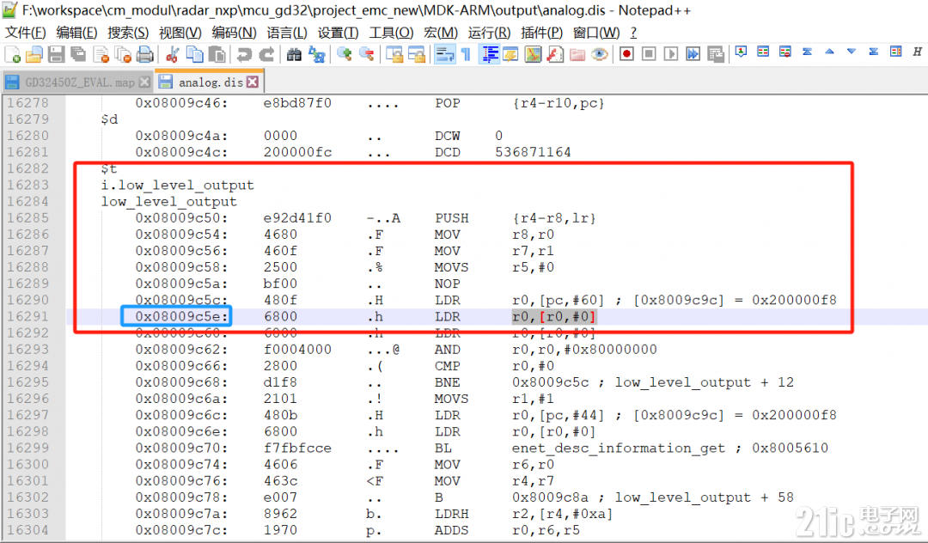The image size is (928, 543).
Task: Save the current recorded macro icon
Action: coord(716,54)
